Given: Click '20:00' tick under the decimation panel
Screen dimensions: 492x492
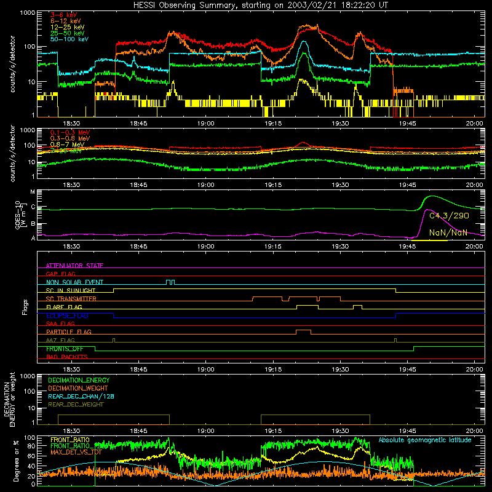Looking at the screenshot, I should coord(474,431).
